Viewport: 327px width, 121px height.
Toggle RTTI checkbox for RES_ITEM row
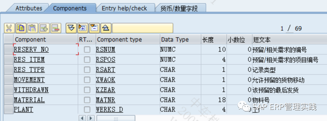(87, 60)
